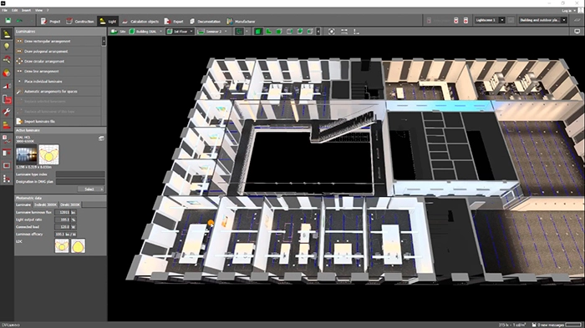Image resolution: width=585 pixels, height=328 pixels.
Task: Click the zoom to fit target icon
Action: pyautogui.click(x=331, y=32)
